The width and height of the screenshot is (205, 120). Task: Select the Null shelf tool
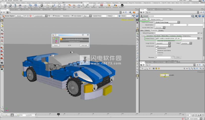click(74, 6)
